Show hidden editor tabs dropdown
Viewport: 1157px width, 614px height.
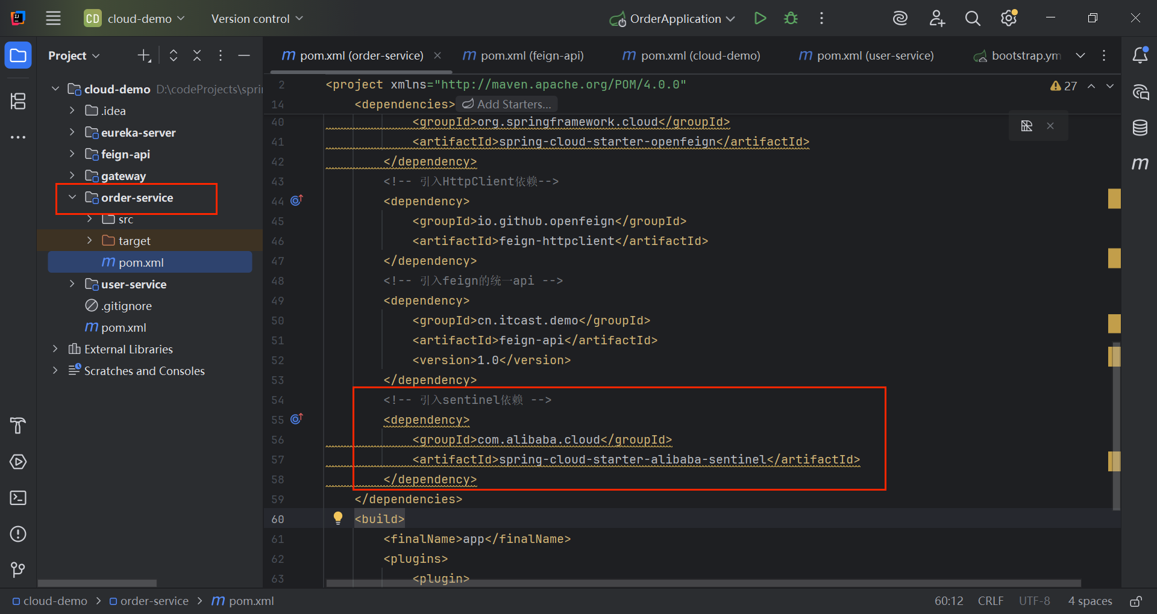coord(1080,55)
